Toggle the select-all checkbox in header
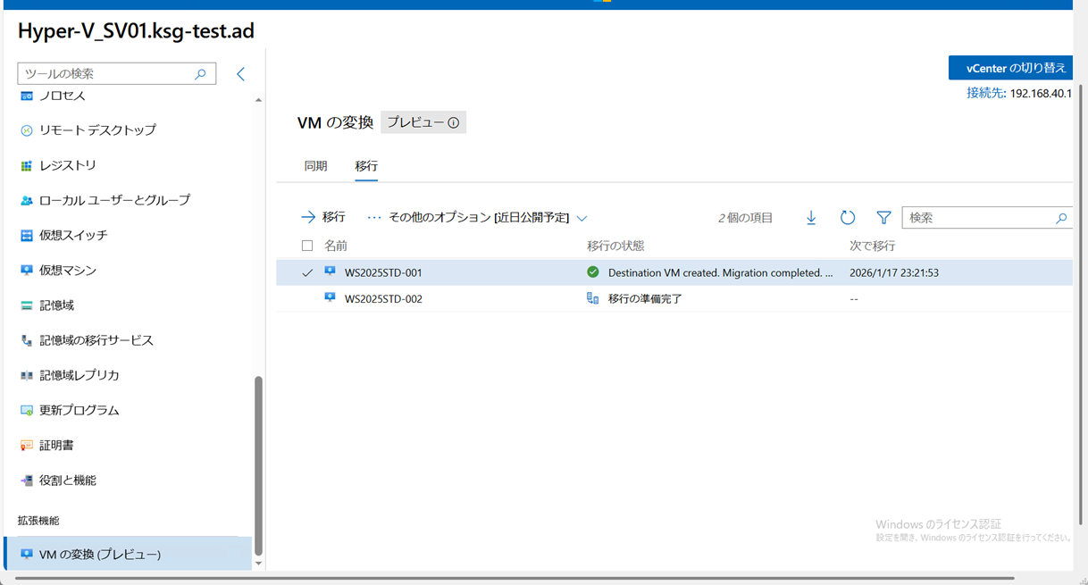Viewport: 1088px width, 585px height. (307, 246)
